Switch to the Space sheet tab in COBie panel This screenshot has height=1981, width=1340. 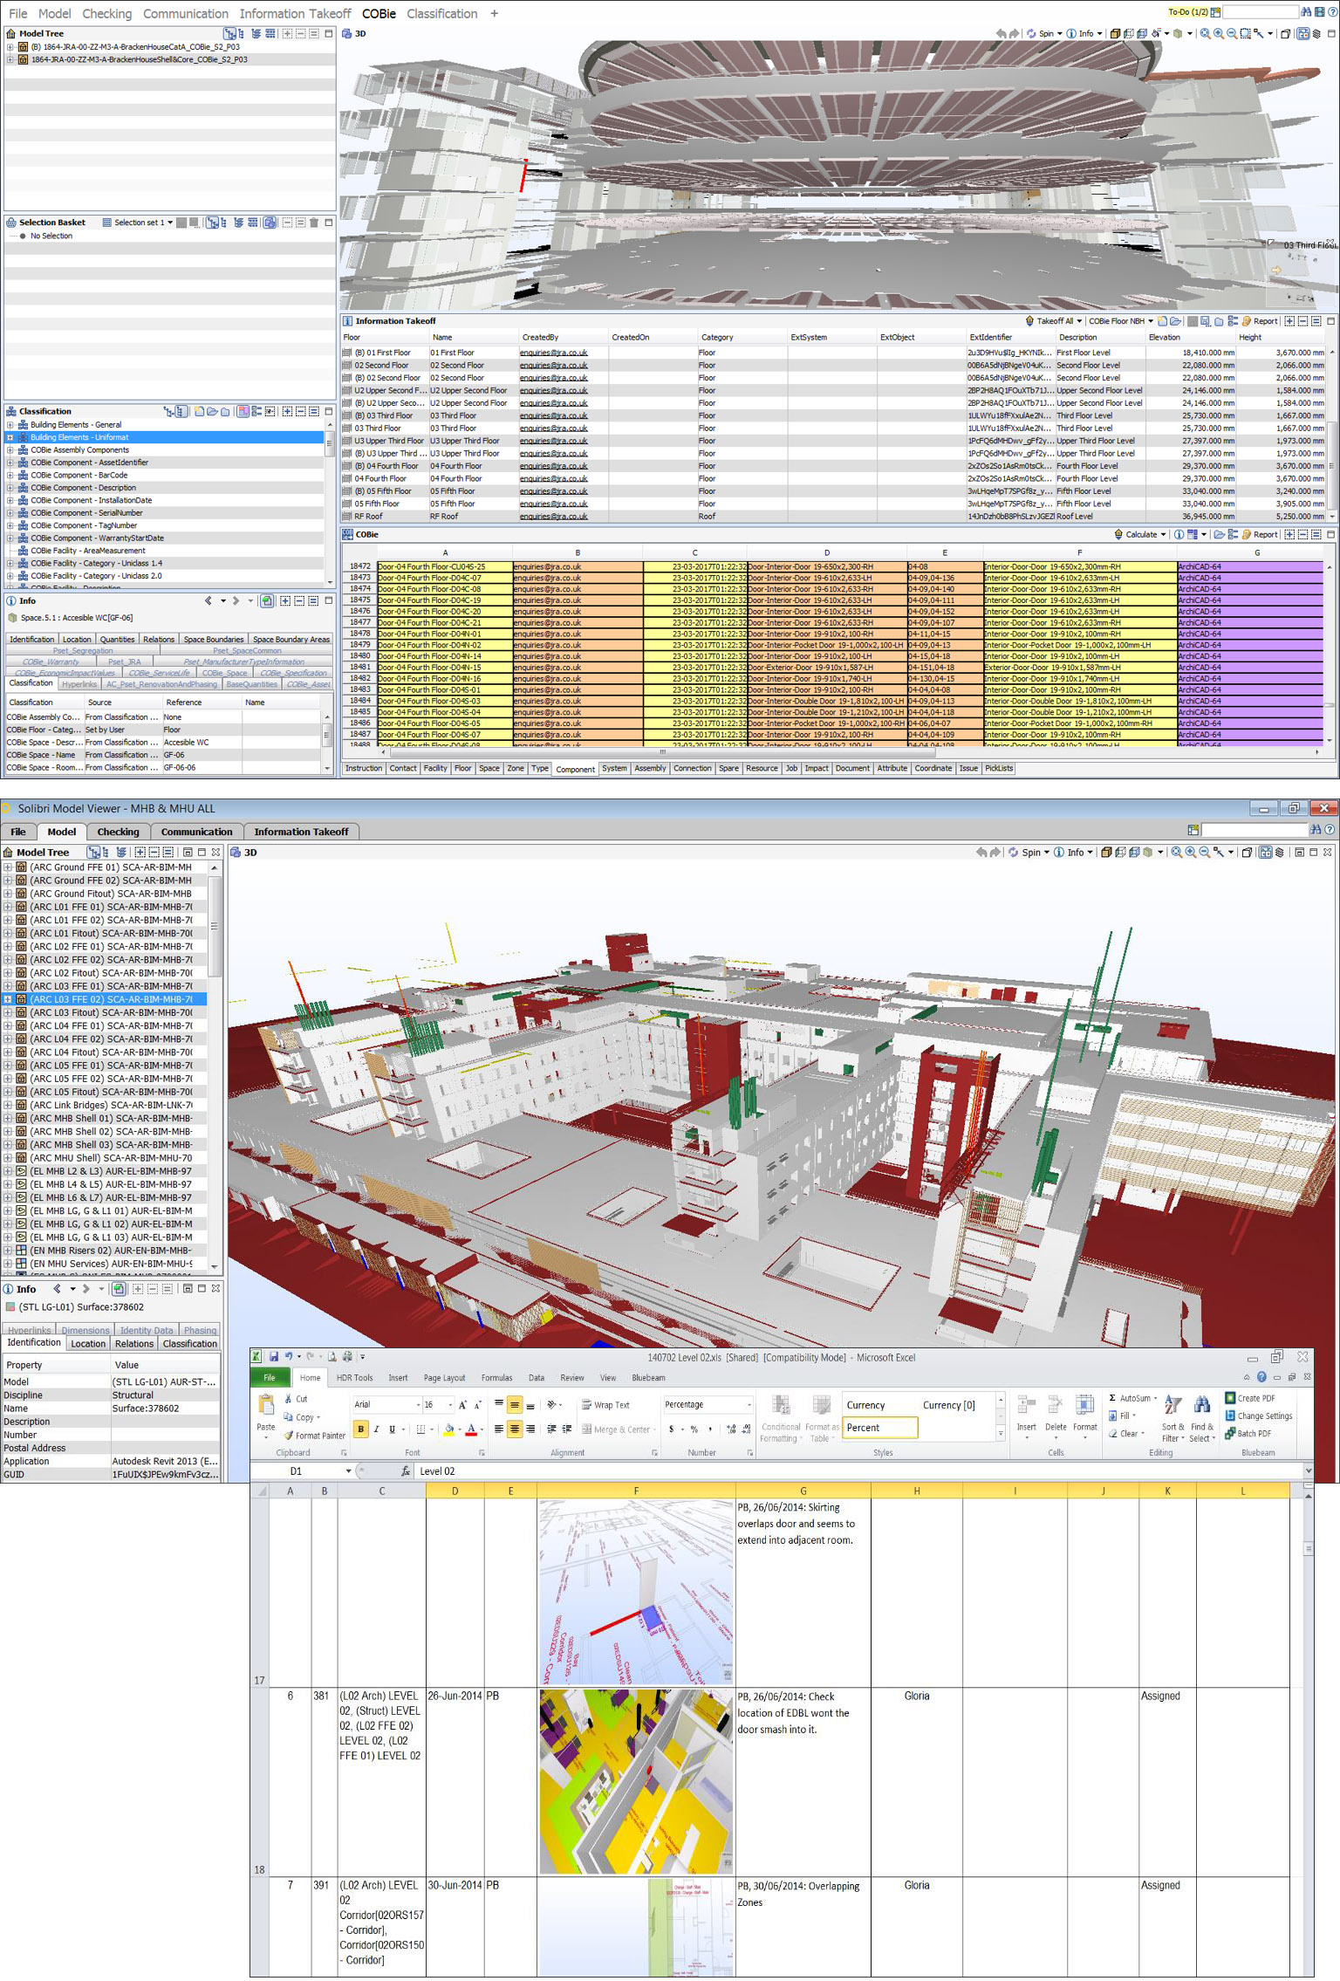point(489,769)
